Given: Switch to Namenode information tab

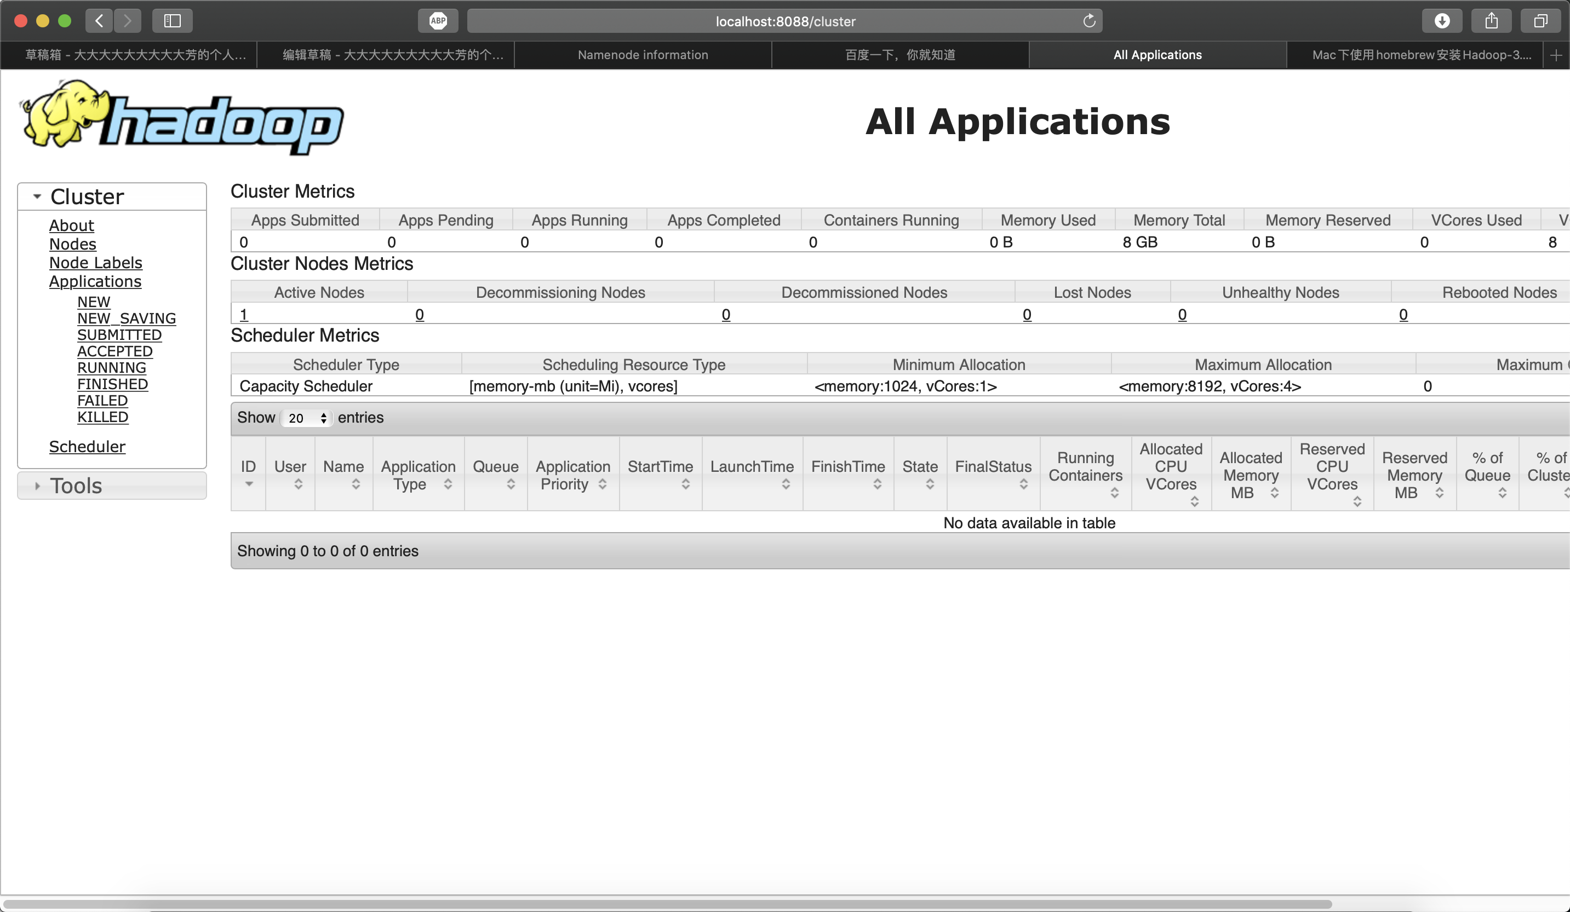Looking at the screenshot, I should pyautogui.click(x=643, y=55).
